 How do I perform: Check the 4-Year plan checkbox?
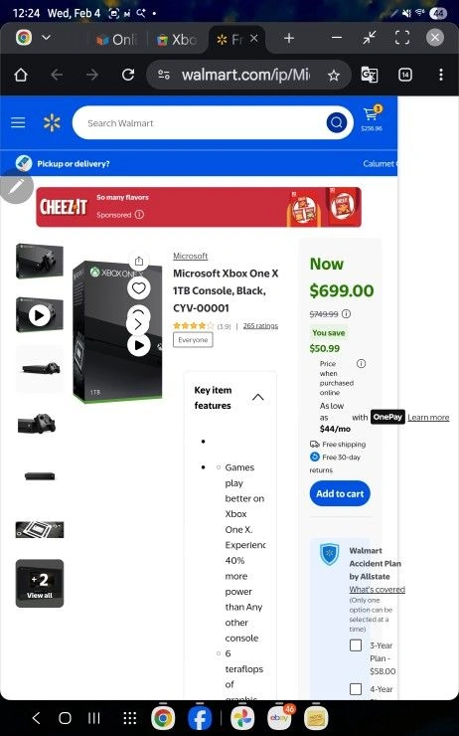pos(356,688)
